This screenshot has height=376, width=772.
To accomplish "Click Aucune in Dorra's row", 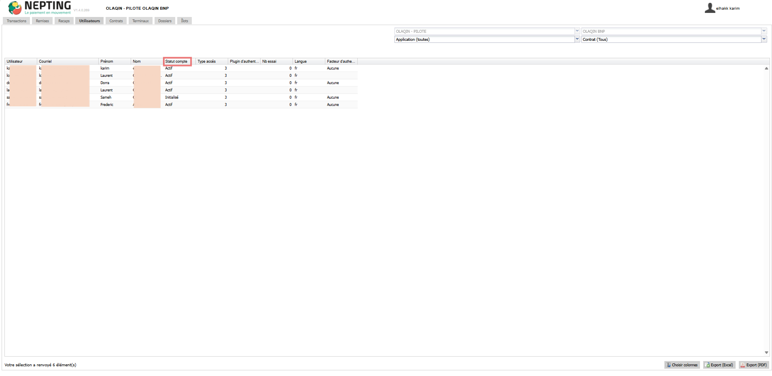I will 333,83.
